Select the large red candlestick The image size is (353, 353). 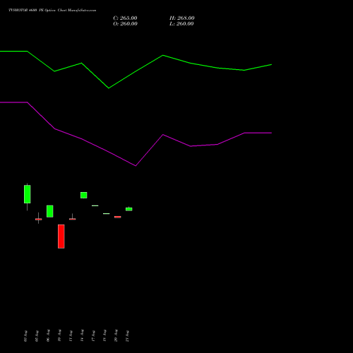(61, 237)
